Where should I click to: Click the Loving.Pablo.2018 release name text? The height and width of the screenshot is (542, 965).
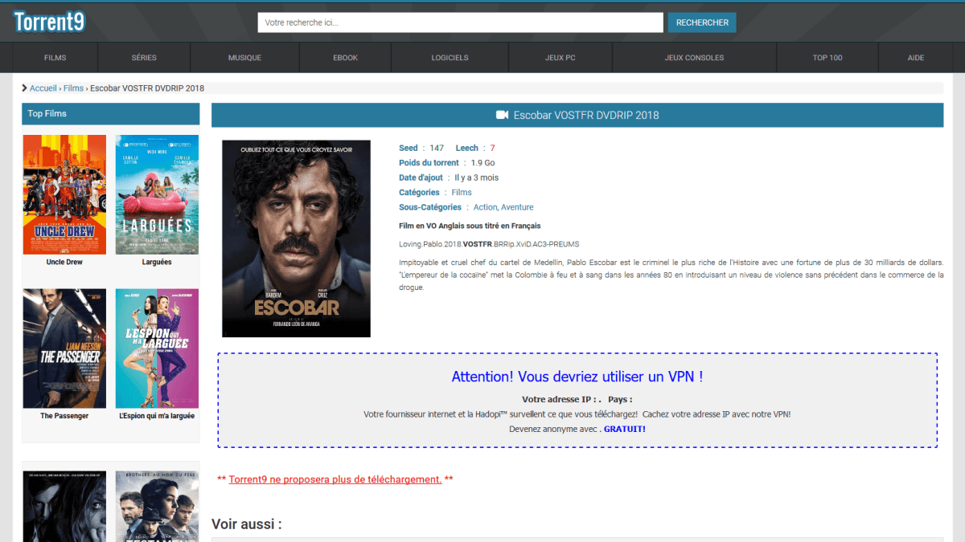click(489, 244)
